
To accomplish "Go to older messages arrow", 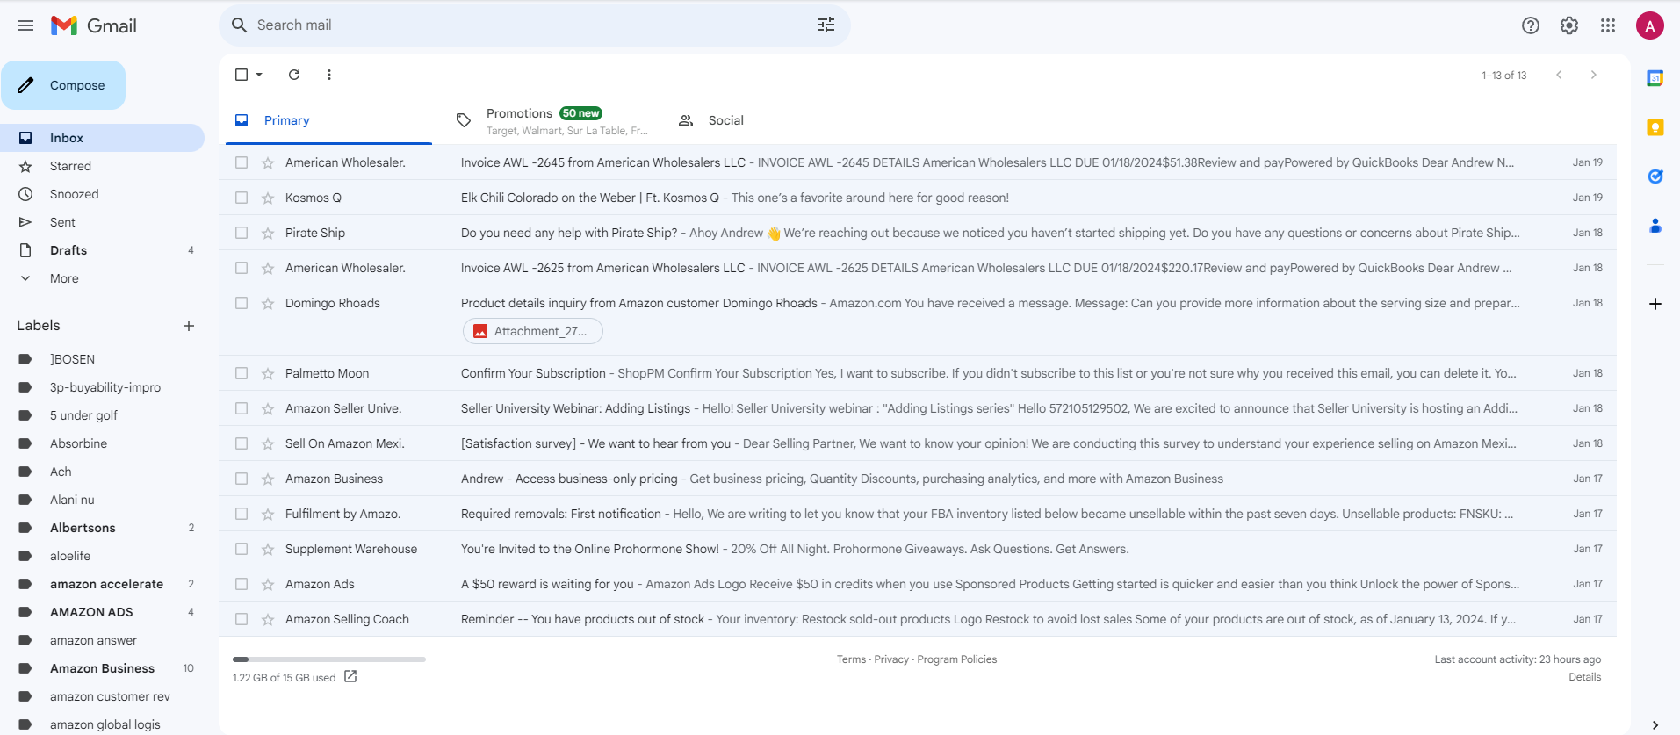I will pyautogui.click(x=1594, y=75).
